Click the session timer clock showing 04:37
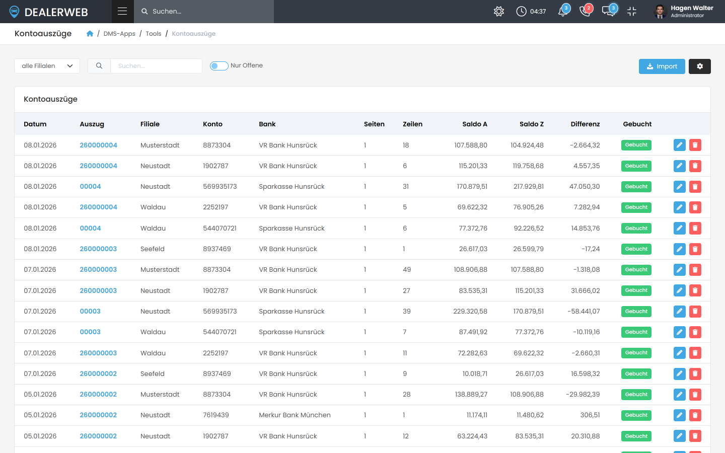 tap(531, 11)
